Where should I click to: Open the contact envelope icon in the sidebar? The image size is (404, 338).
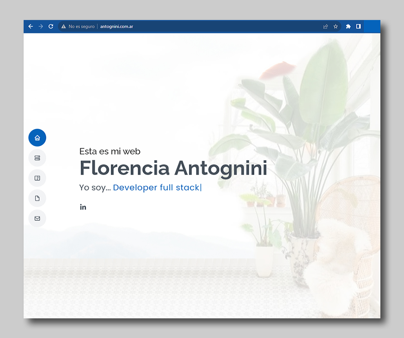37,218
